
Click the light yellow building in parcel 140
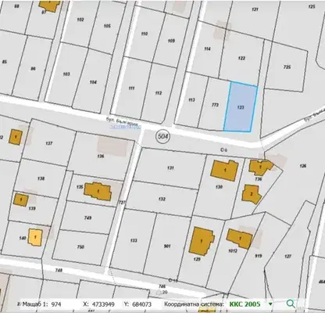click(35, 237)
